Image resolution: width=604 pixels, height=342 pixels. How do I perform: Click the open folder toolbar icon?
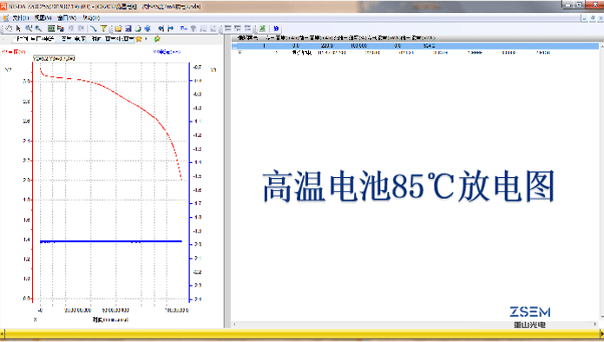point(118,29)
